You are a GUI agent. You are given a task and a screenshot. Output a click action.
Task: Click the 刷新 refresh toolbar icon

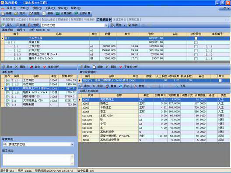44,14
